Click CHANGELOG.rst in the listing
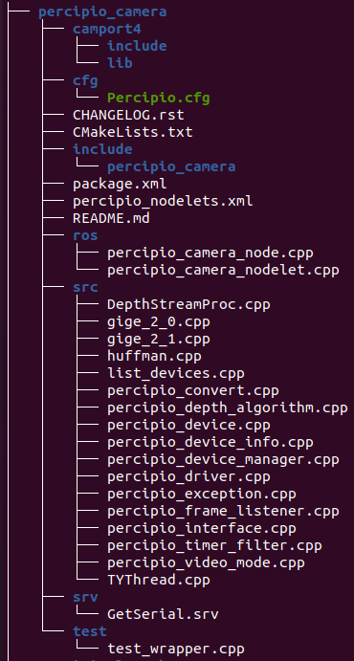 point(128,115)
